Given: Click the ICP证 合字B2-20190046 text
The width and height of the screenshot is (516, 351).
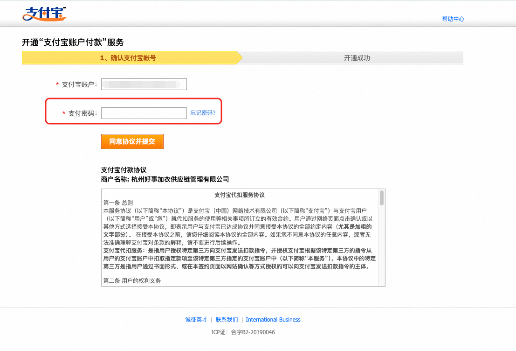Looking at the screenshot, I should [x=243, y=332].
